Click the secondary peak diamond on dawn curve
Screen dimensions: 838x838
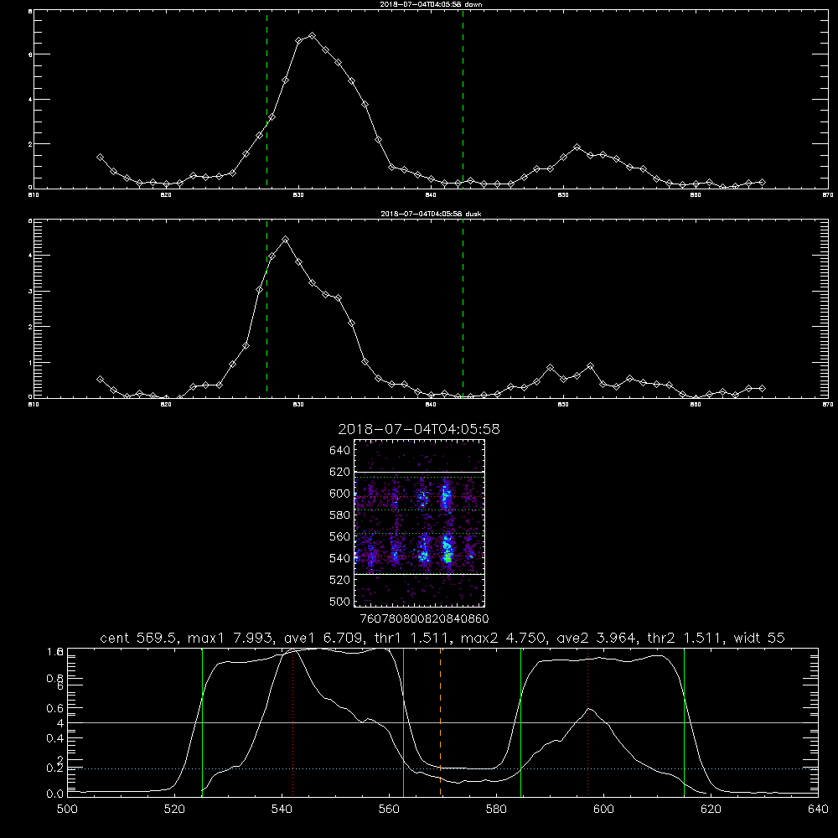pyautogui.click(x=577, y=147)
